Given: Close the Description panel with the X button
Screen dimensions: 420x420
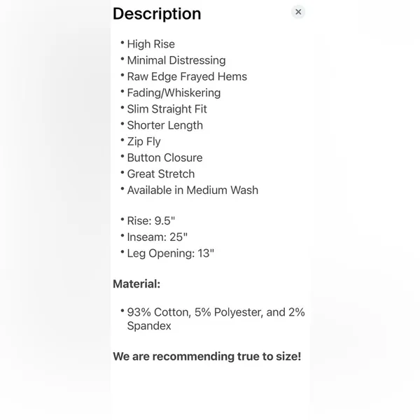Looking at the screenshot, I should [298, 12].
